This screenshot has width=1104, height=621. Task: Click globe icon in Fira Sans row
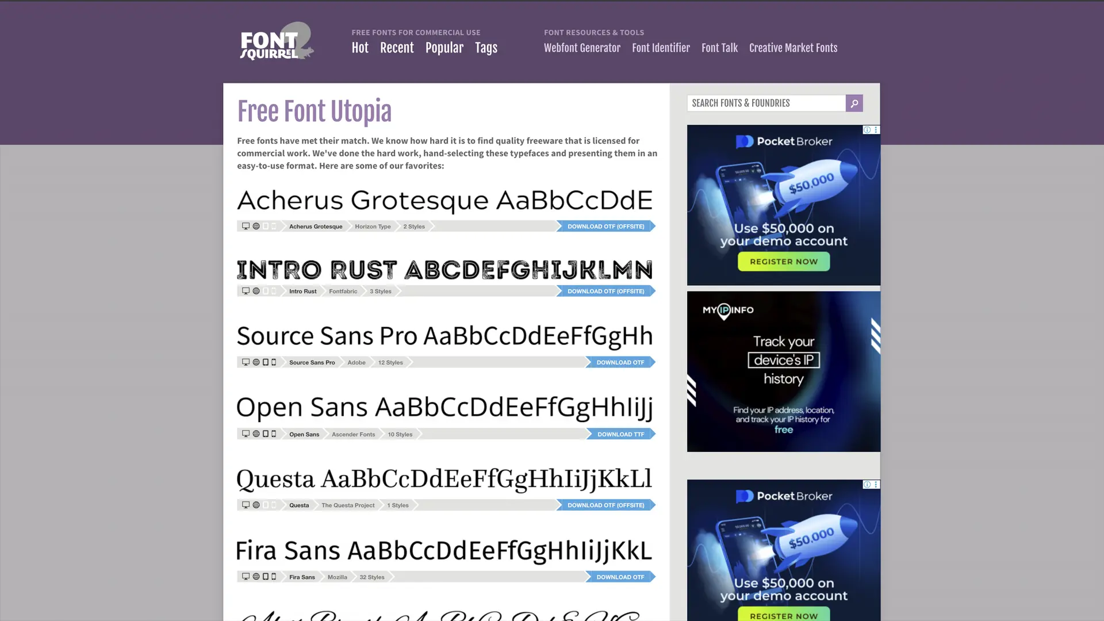pyautogui.click(x=256, y=577)
